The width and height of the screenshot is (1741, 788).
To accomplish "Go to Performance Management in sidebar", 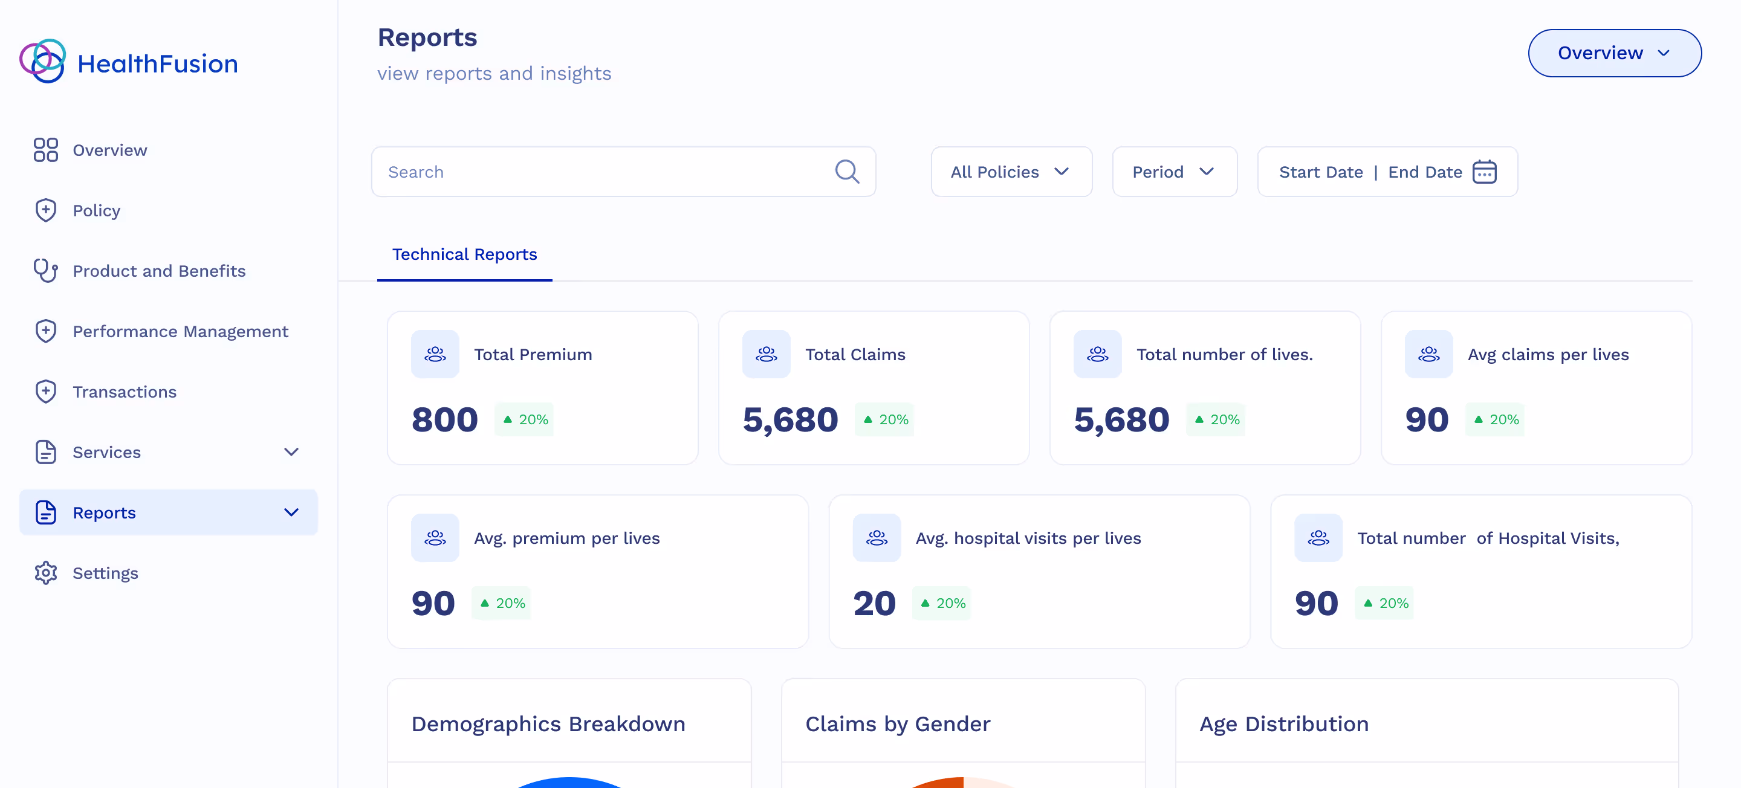I will pyautogui.click(x=180, y=331).
